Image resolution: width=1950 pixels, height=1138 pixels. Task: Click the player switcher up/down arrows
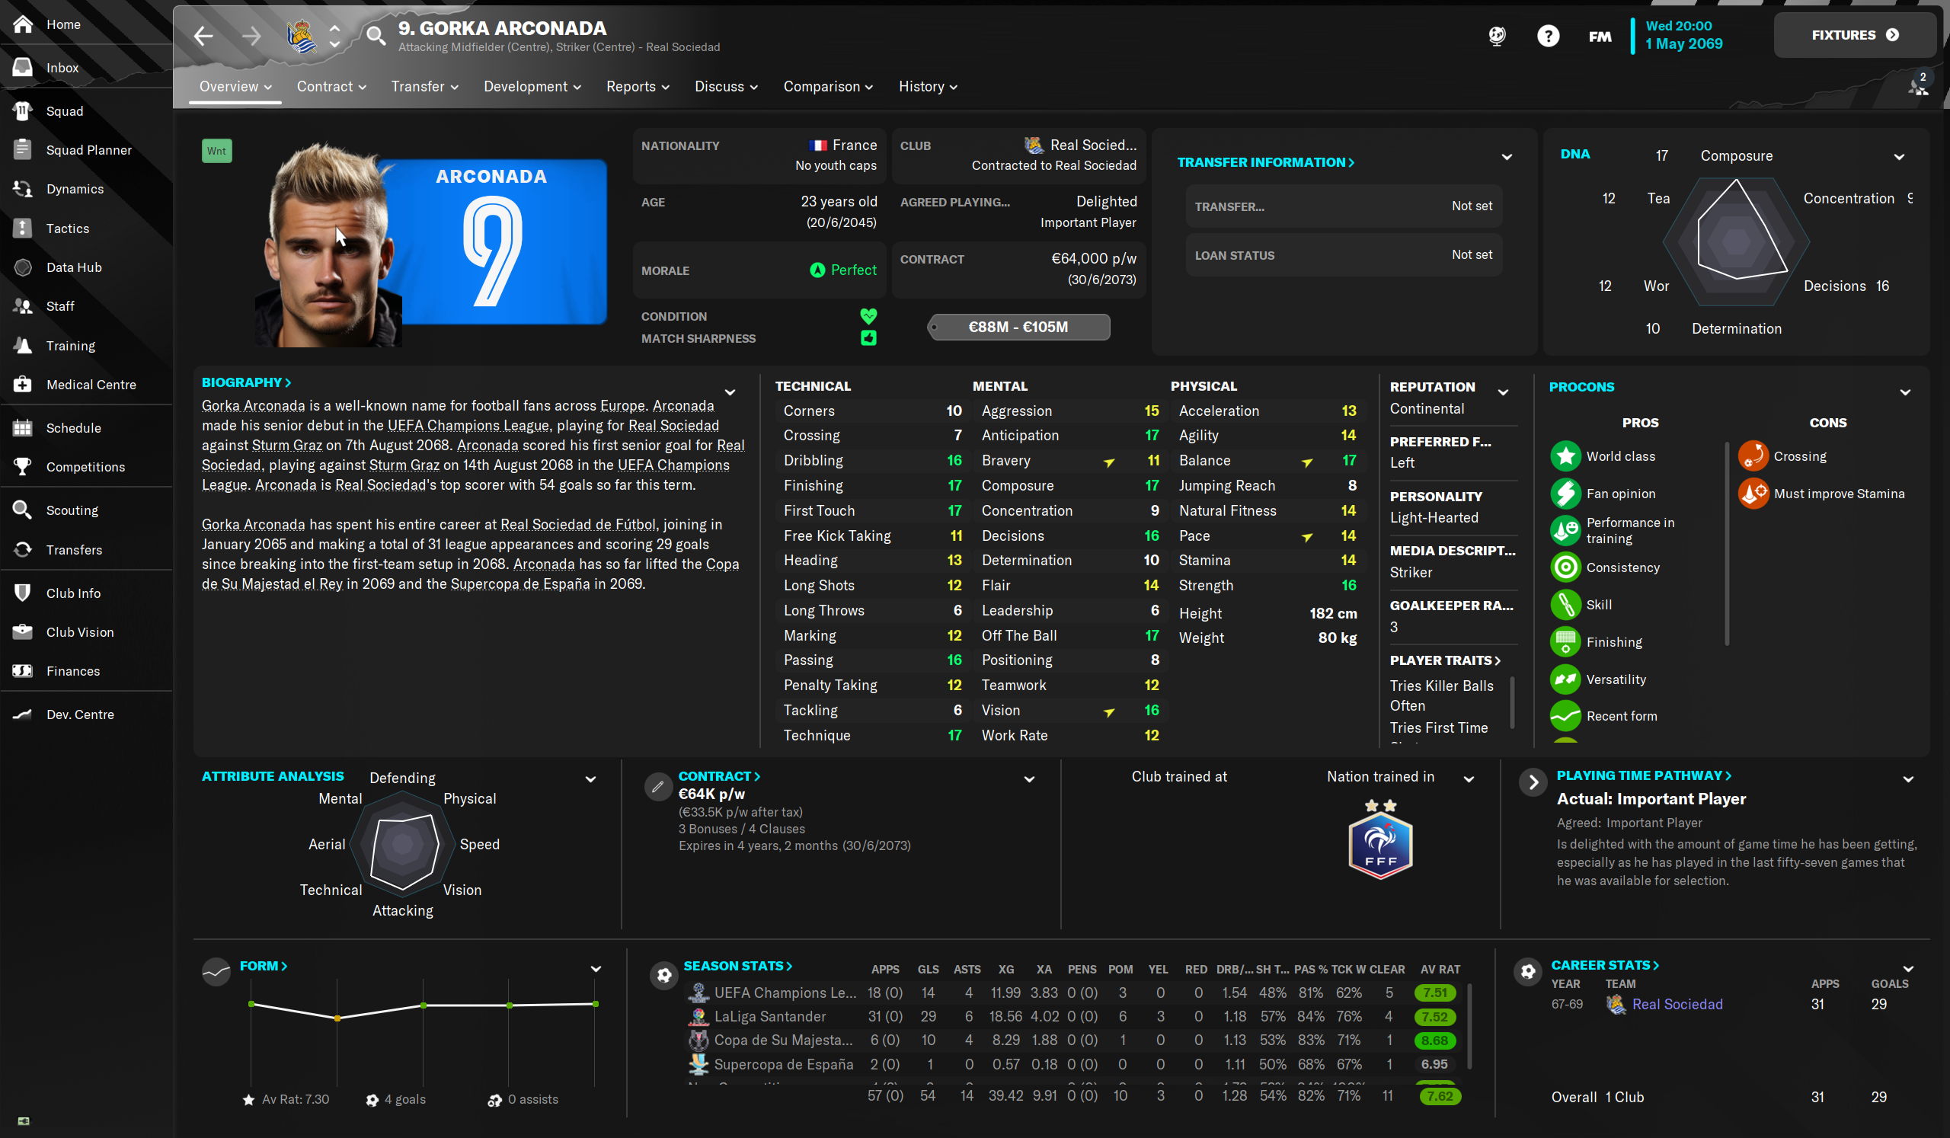pyautogui.click(x=334, y=36)
